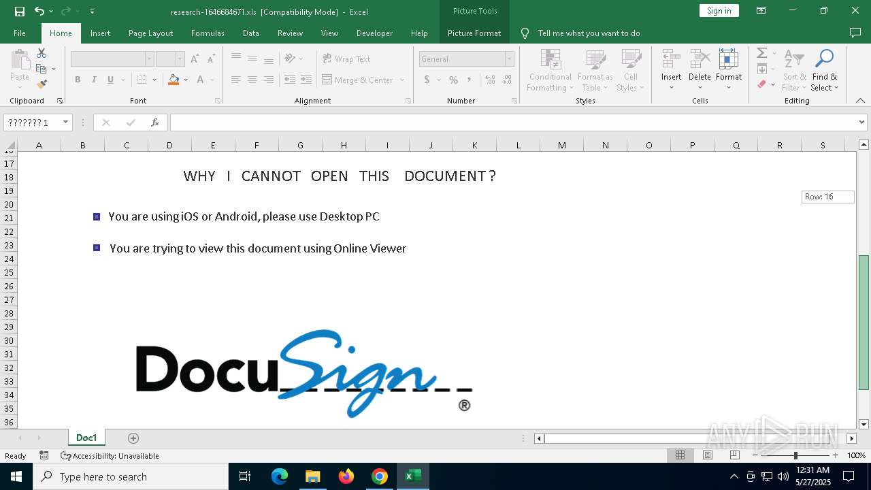Increase font size with the large A icon
This screenshot has width=871, height=490.
click(x=195, y=59)
